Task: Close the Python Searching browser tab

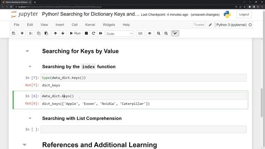Action: pos(30,2)
